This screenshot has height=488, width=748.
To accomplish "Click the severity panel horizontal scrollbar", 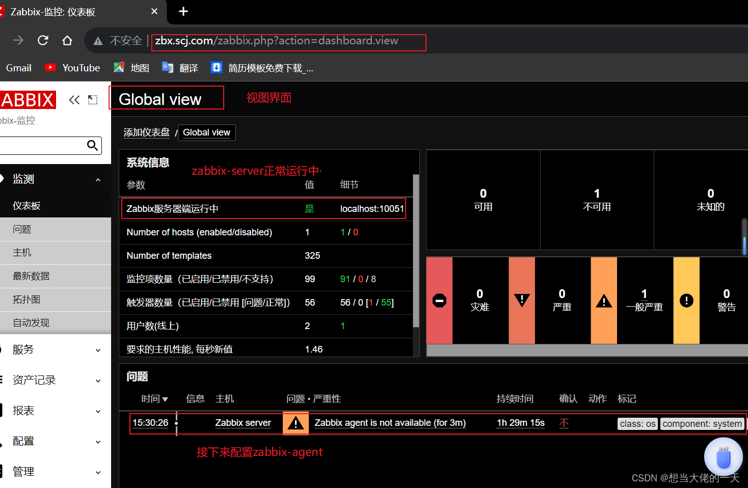I will tap(587, 350).
